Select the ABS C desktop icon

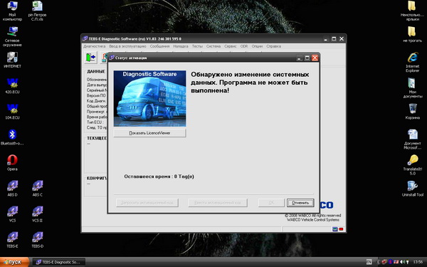point(37,188)
